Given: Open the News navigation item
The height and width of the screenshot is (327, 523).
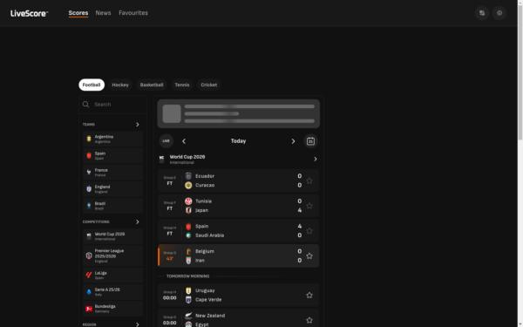Looking at the screenshot, I should tap(103, 13).
